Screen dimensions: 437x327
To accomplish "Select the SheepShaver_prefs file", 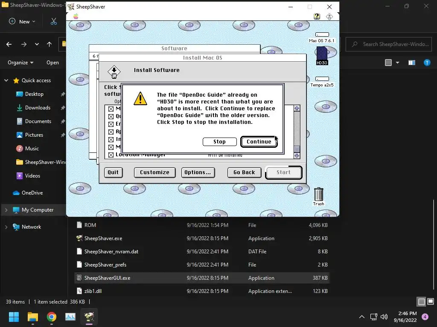I will [x=202, y=265].
